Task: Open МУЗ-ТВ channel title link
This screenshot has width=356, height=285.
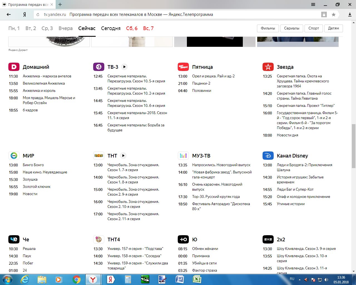Action: point(201,156)
